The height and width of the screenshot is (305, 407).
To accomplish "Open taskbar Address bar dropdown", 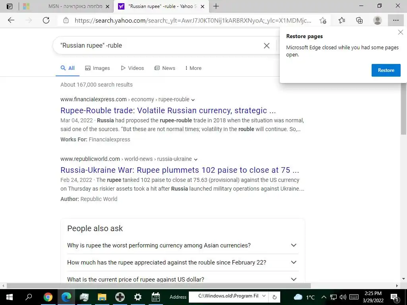I will tap(264, 296).
